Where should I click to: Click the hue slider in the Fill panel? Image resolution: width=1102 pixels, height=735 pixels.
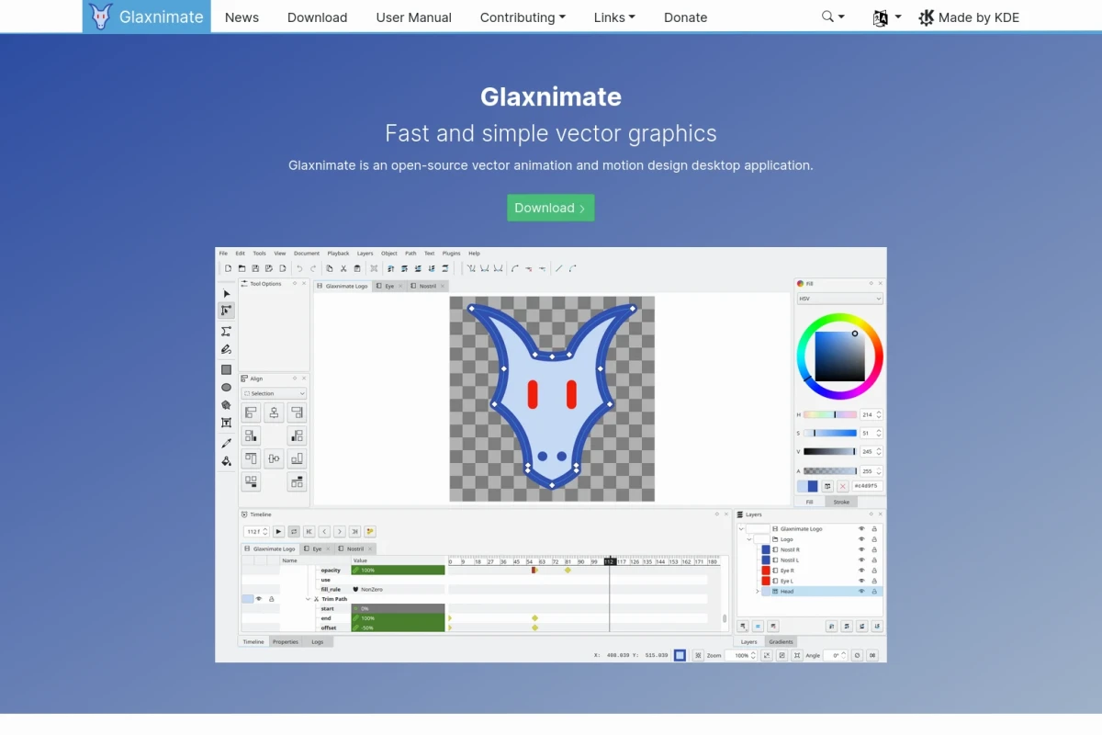coord(831,415)
